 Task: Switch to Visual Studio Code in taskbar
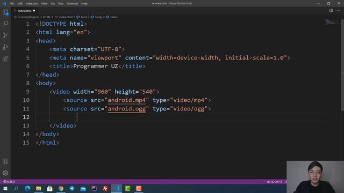[x=117, y=188]
